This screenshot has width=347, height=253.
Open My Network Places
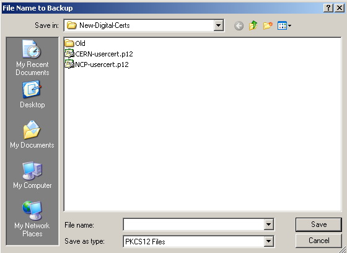click(32, 219)
